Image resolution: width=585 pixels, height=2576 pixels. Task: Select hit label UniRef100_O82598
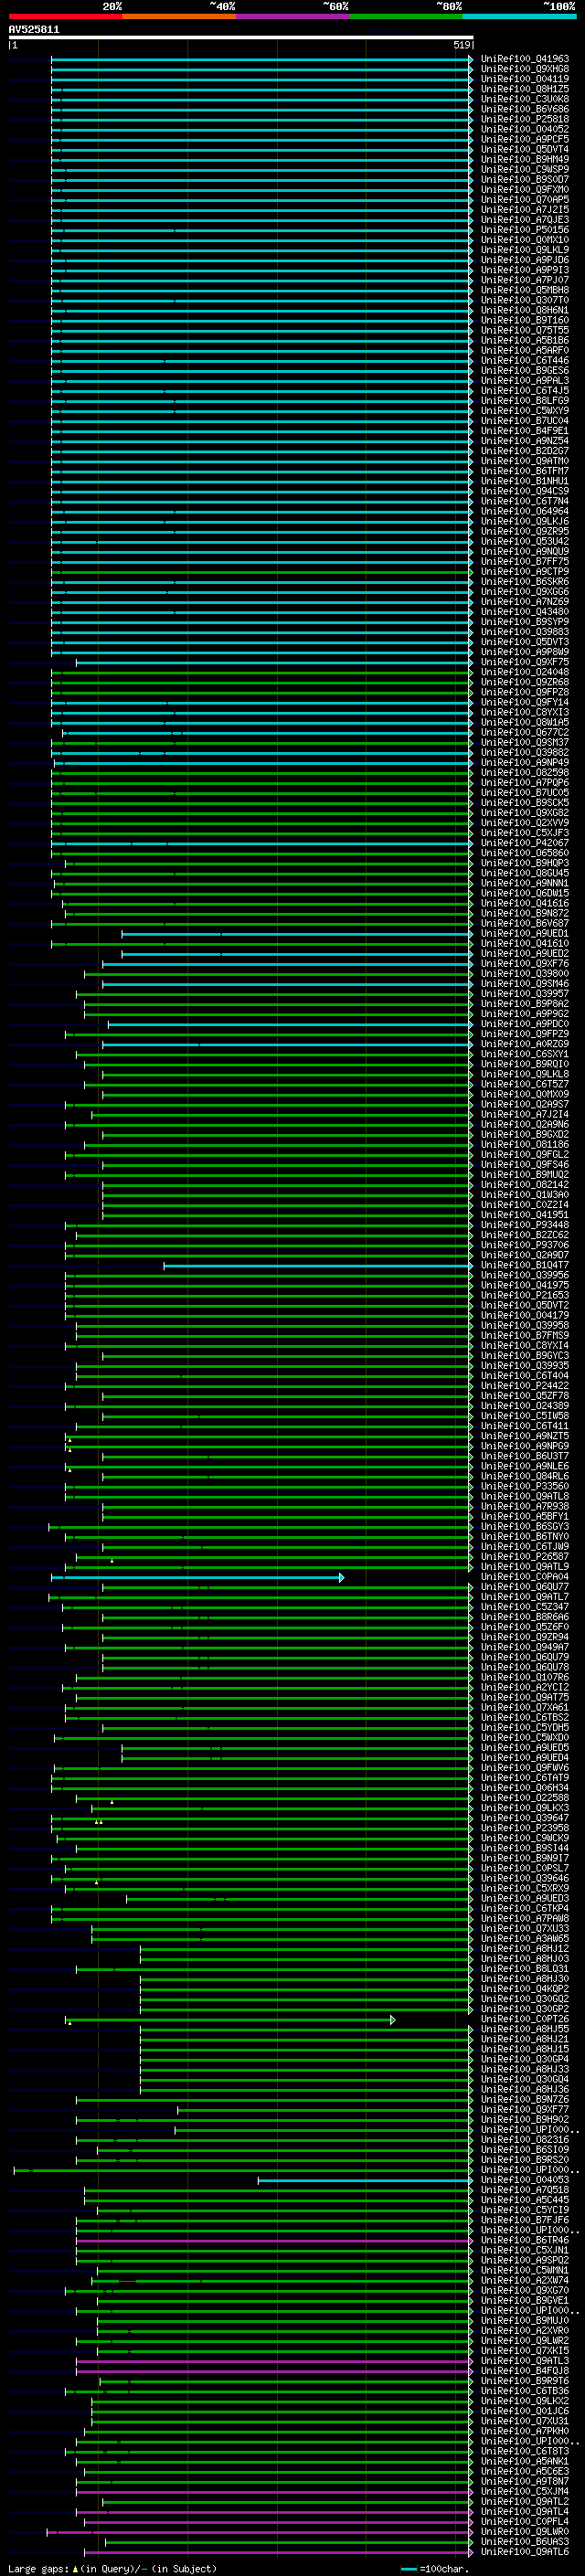coord(524,772)
